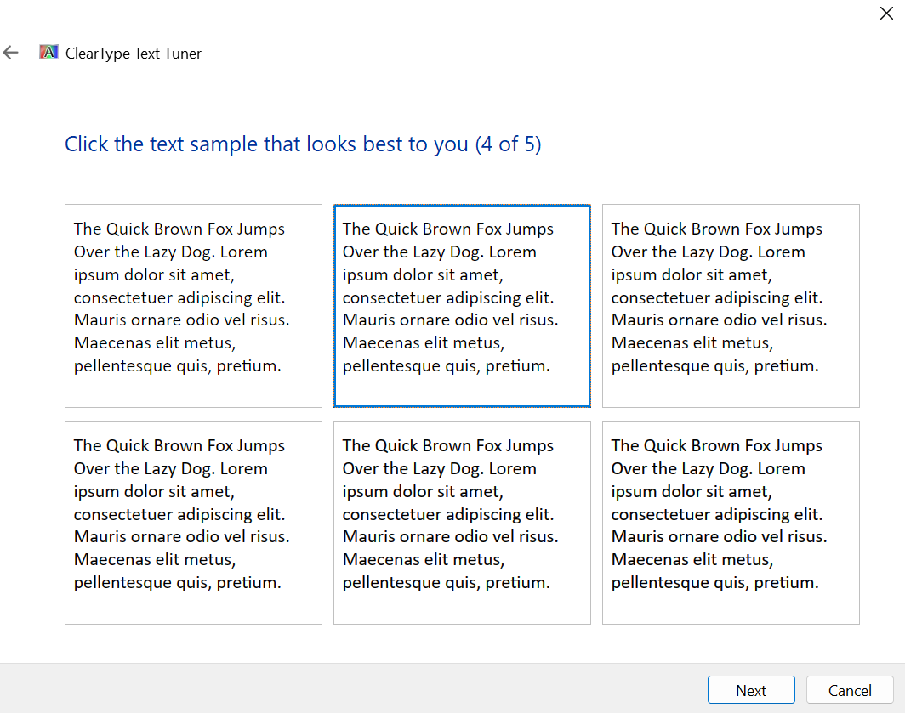
Task: Click the ClearType Text Tuner app icon
Action: click(48, 53)
